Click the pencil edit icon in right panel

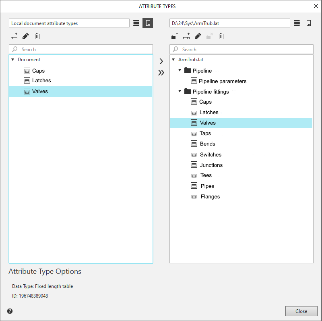(x=198, y=36)
